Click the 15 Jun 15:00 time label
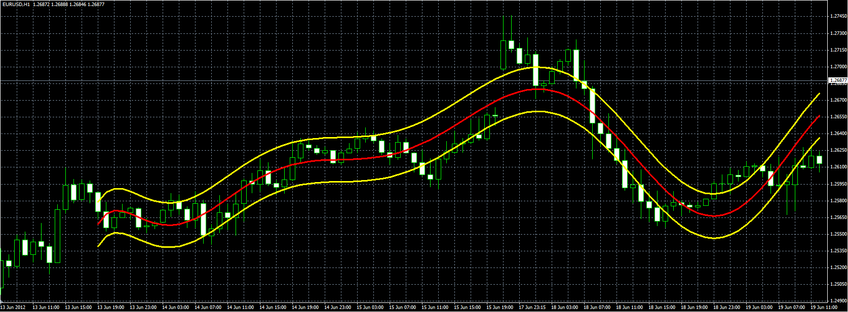Screen dimensions: 848x312 [467, 307]
